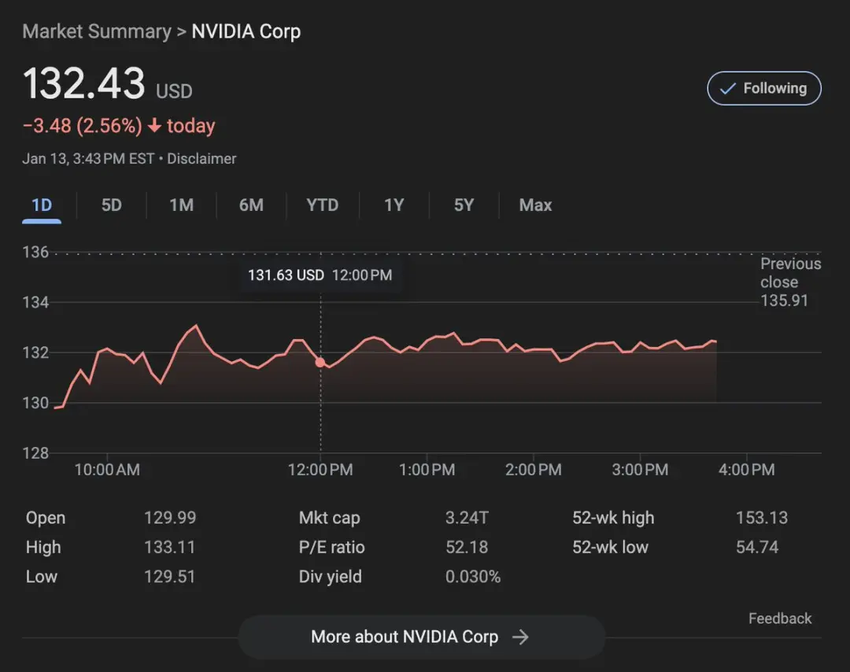Click the Feedback link
This screenshot has width=850, height=672.
pyautogui.click(x=779, y=618)
